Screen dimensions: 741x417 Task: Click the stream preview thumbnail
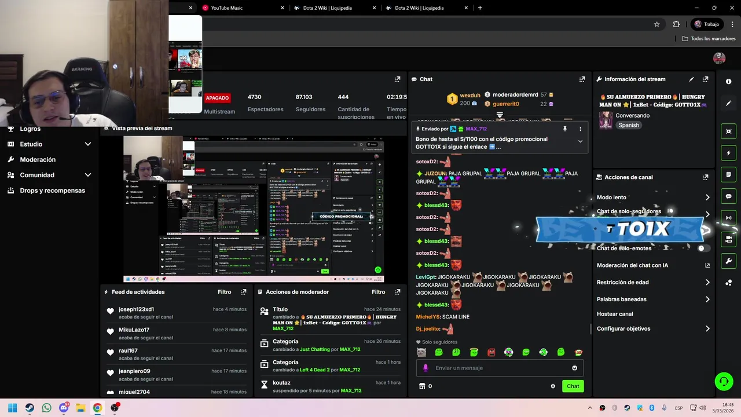coord(254,209)
